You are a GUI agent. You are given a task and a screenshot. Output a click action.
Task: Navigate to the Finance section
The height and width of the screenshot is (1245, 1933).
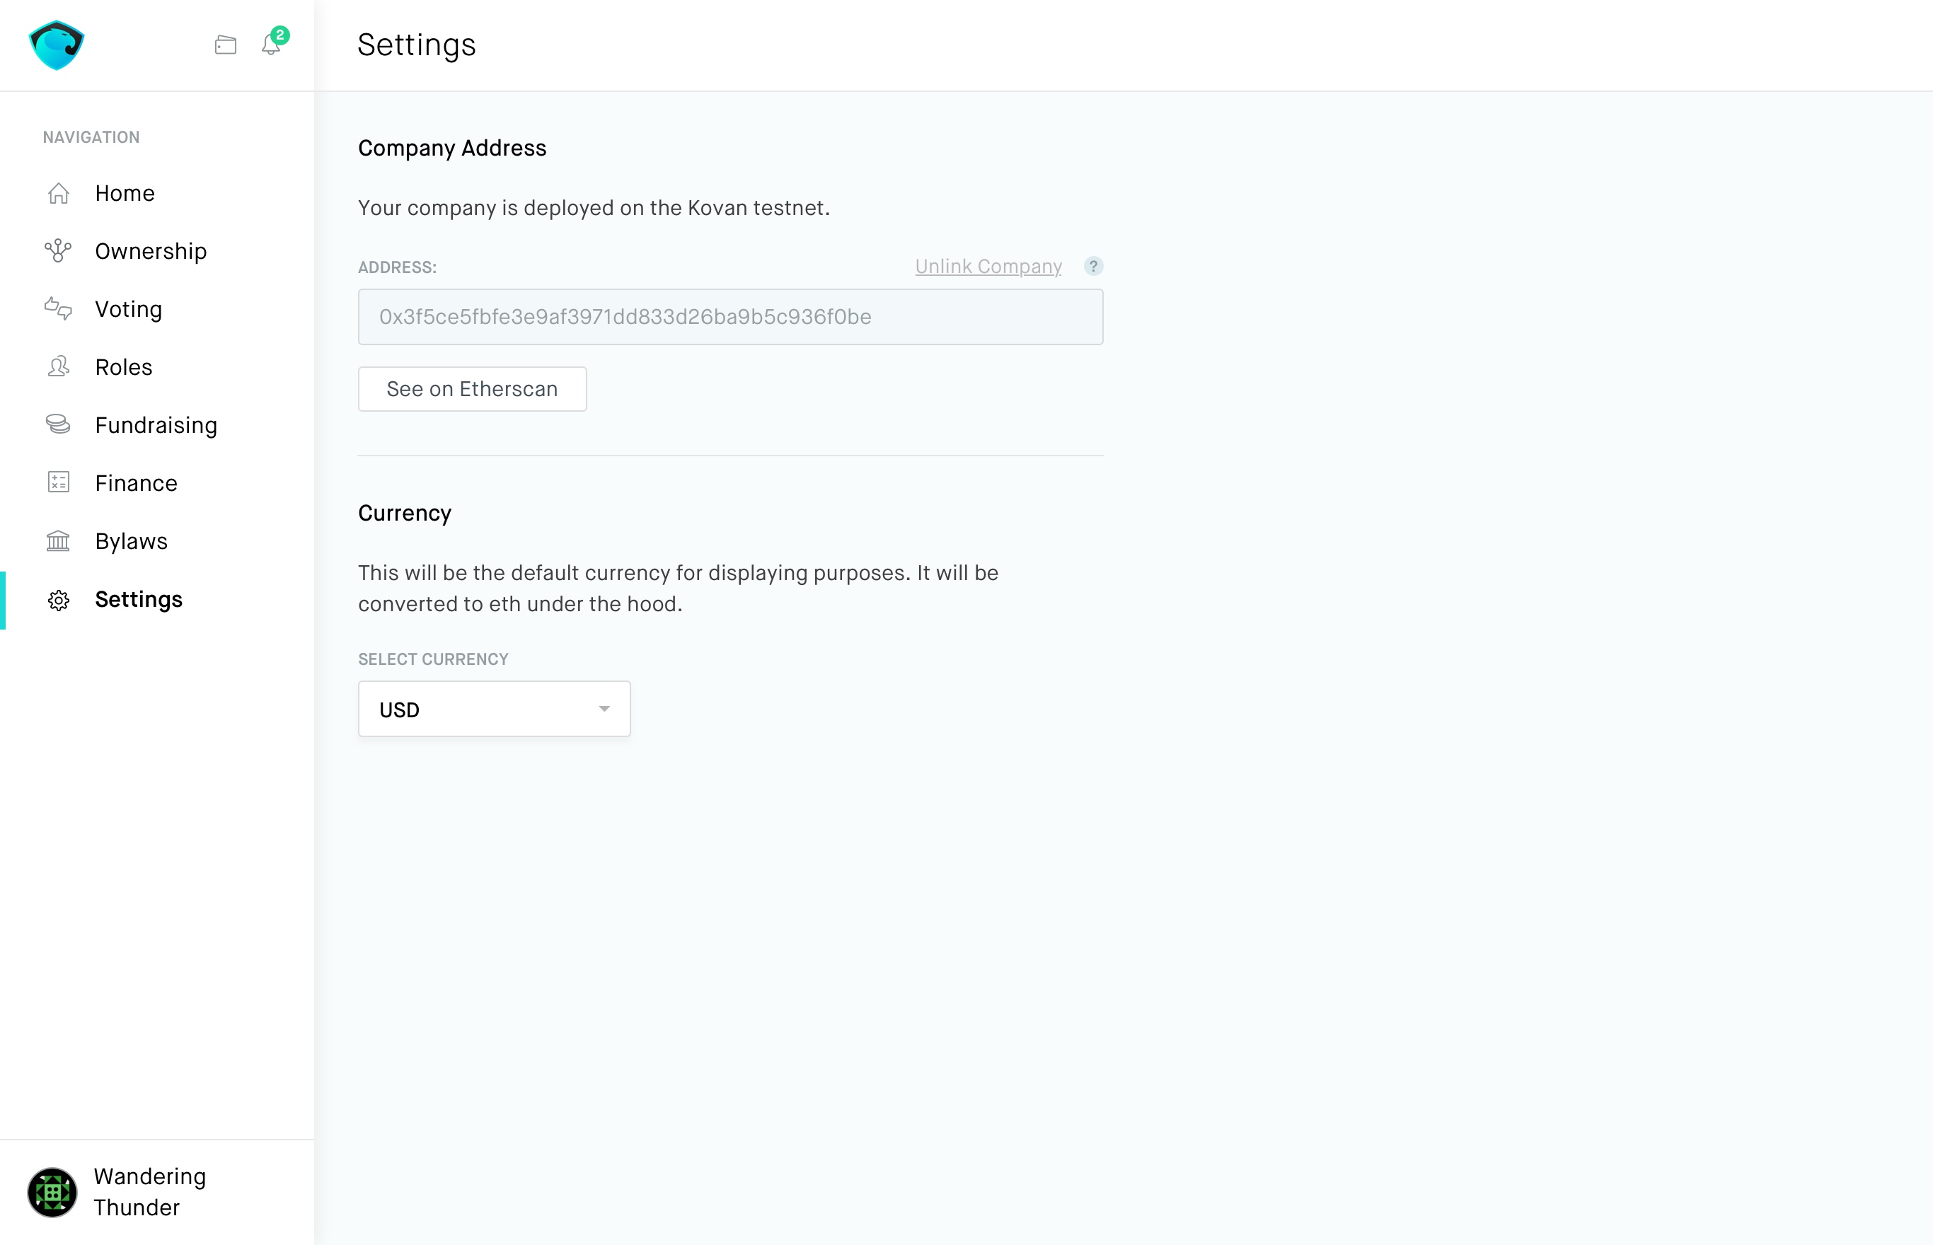(x=136, y=482)
